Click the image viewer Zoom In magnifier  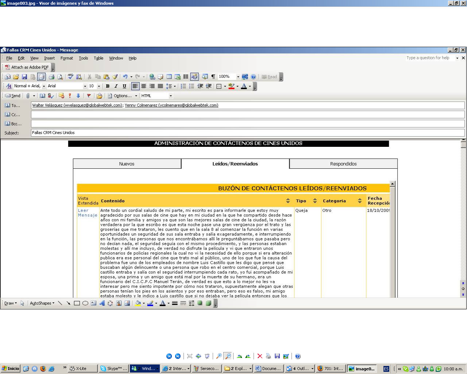coord(219,356)
